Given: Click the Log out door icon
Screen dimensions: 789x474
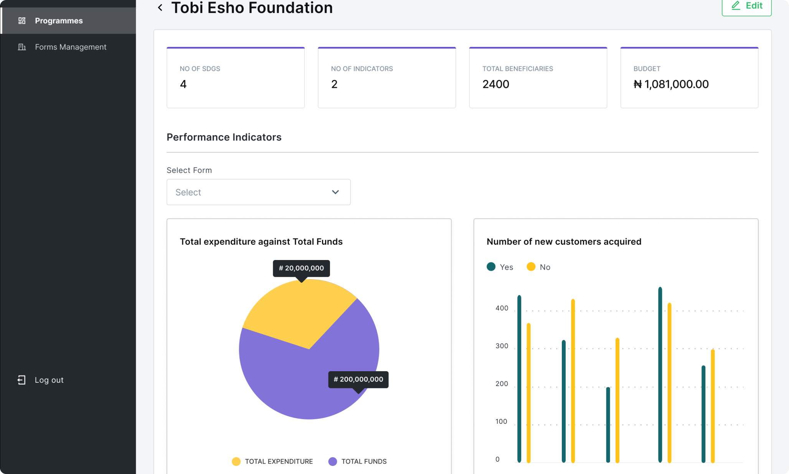Looking at the screenshot, I should [21, 380].
